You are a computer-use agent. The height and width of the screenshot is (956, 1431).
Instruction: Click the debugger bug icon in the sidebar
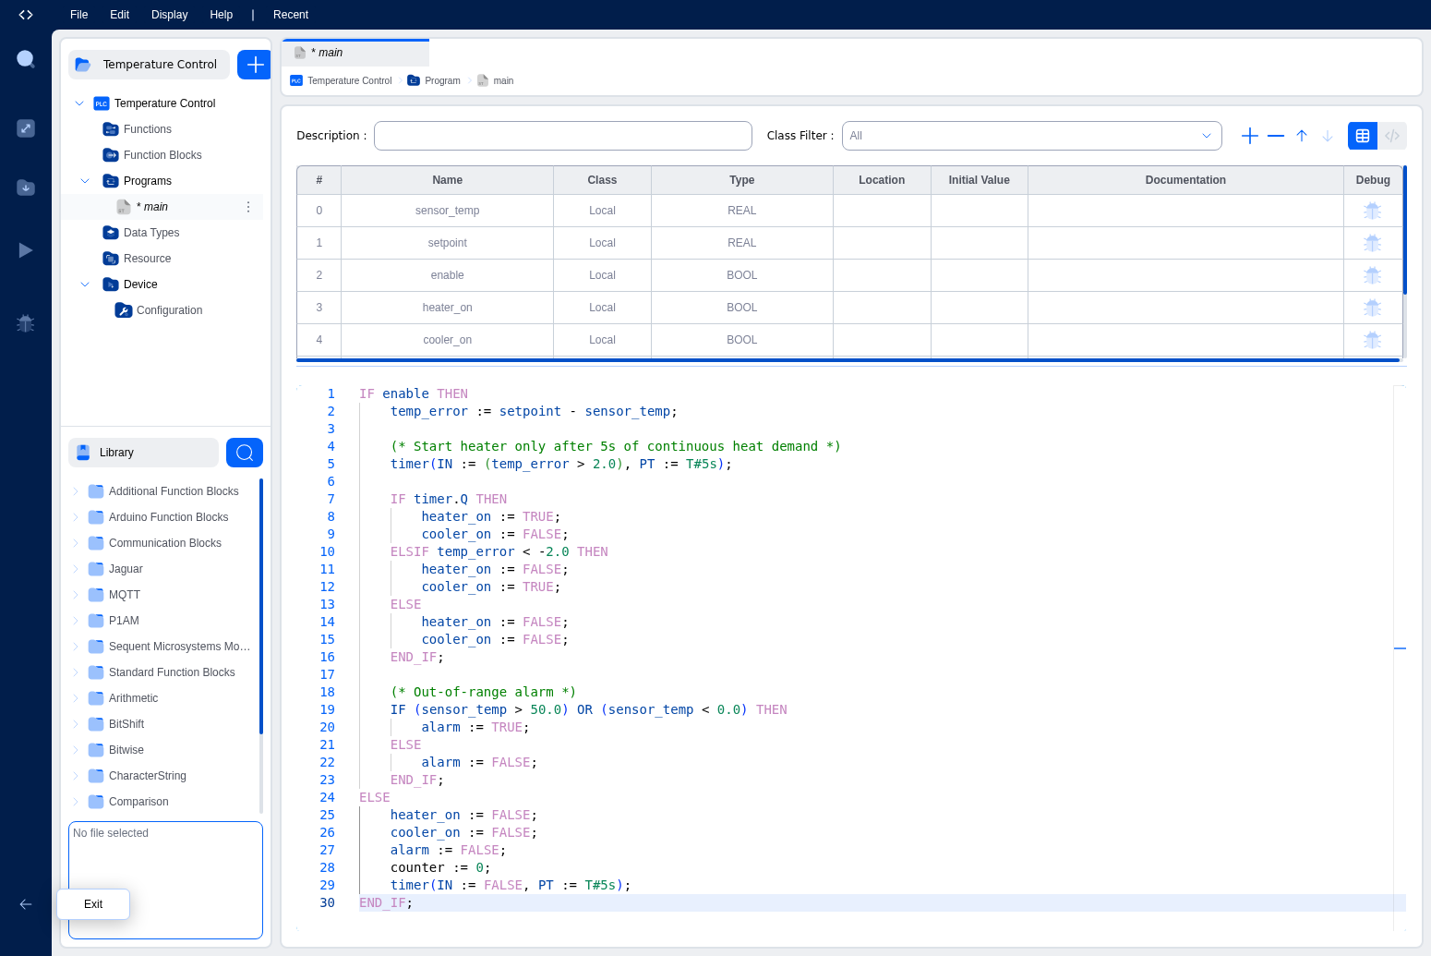pyautogui.click(x=26, y=323)
